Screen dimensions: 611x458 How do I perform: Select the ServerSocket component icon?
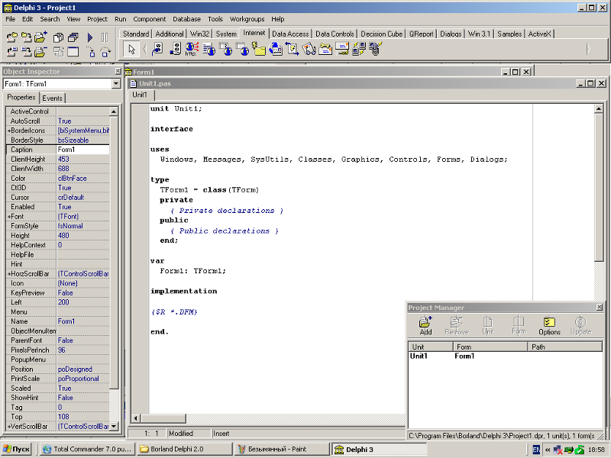(176, 49)
